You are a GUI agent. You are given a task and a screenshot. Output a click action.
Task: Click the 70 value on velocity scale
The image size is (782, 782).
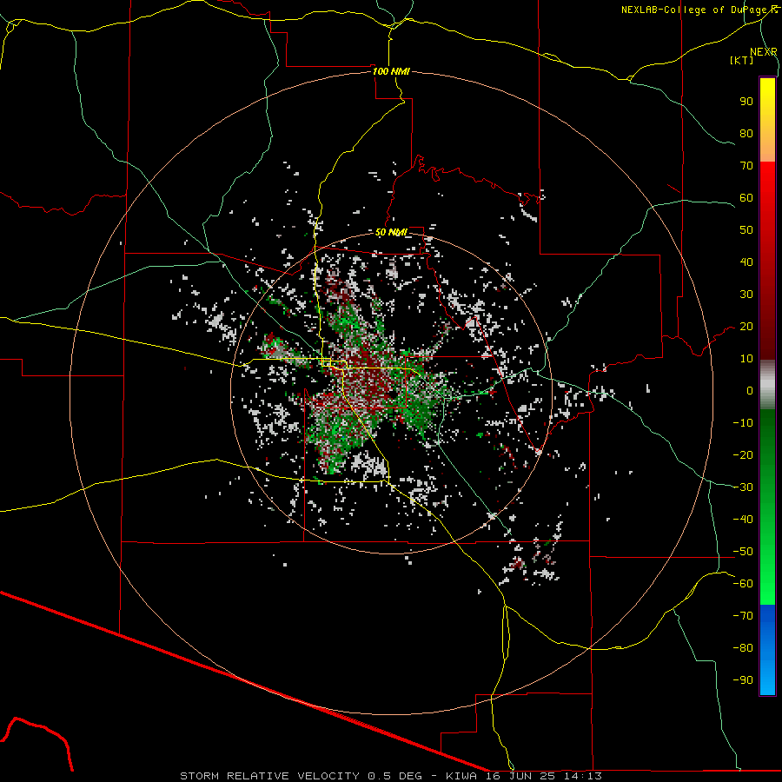[x=746, y=166]
